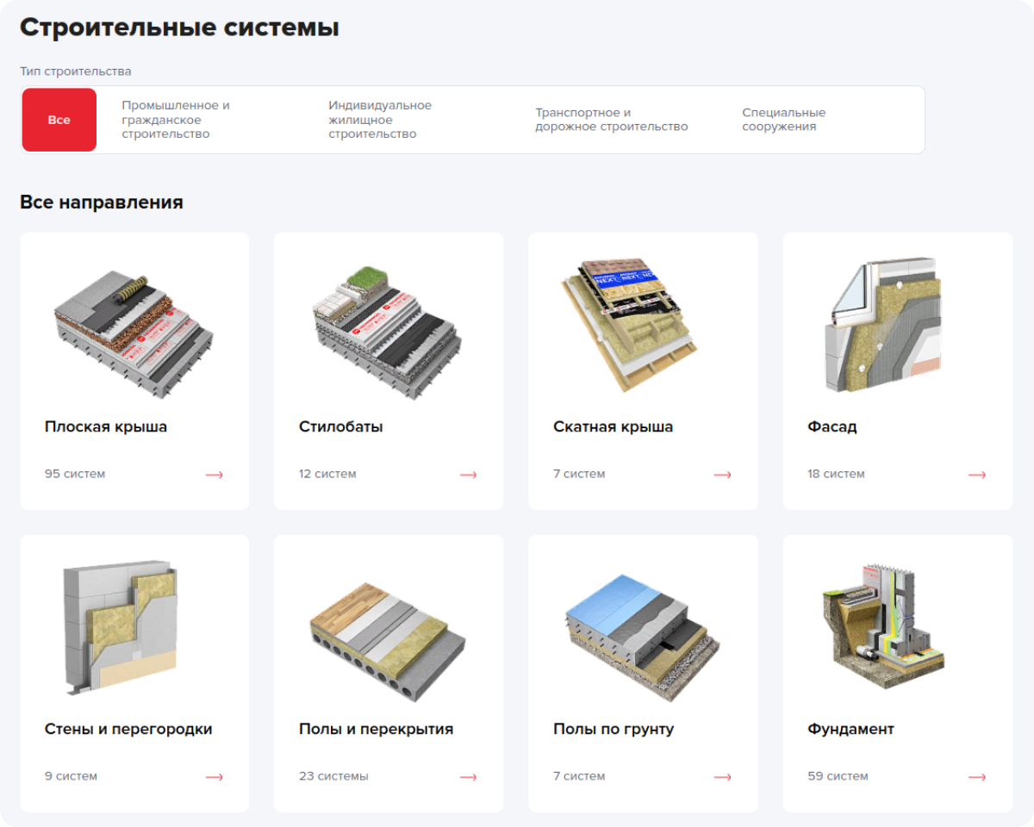Click the arrow icon on Стилобаты card
Screen dimensions: 1034x827
(468, 475)
